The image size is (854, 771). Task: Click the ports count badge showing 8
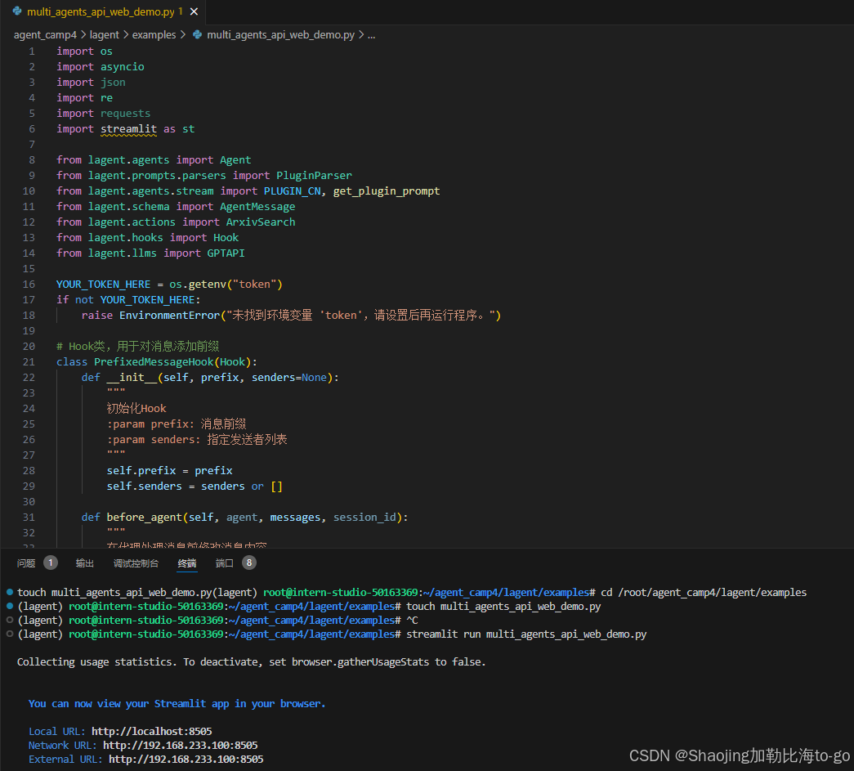click(x=249, y=563)
